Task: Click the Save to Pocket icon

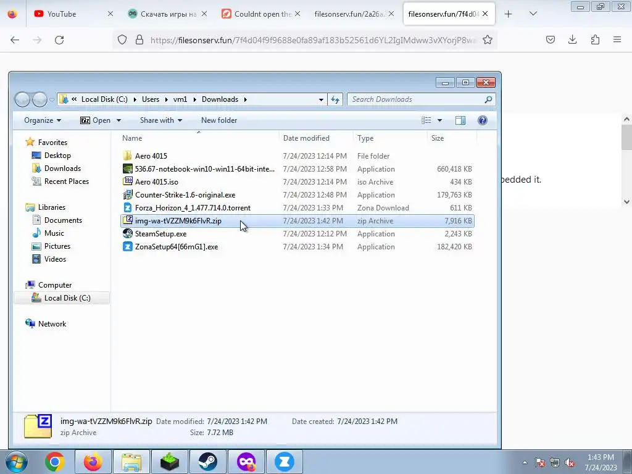Action: [550, 39]
